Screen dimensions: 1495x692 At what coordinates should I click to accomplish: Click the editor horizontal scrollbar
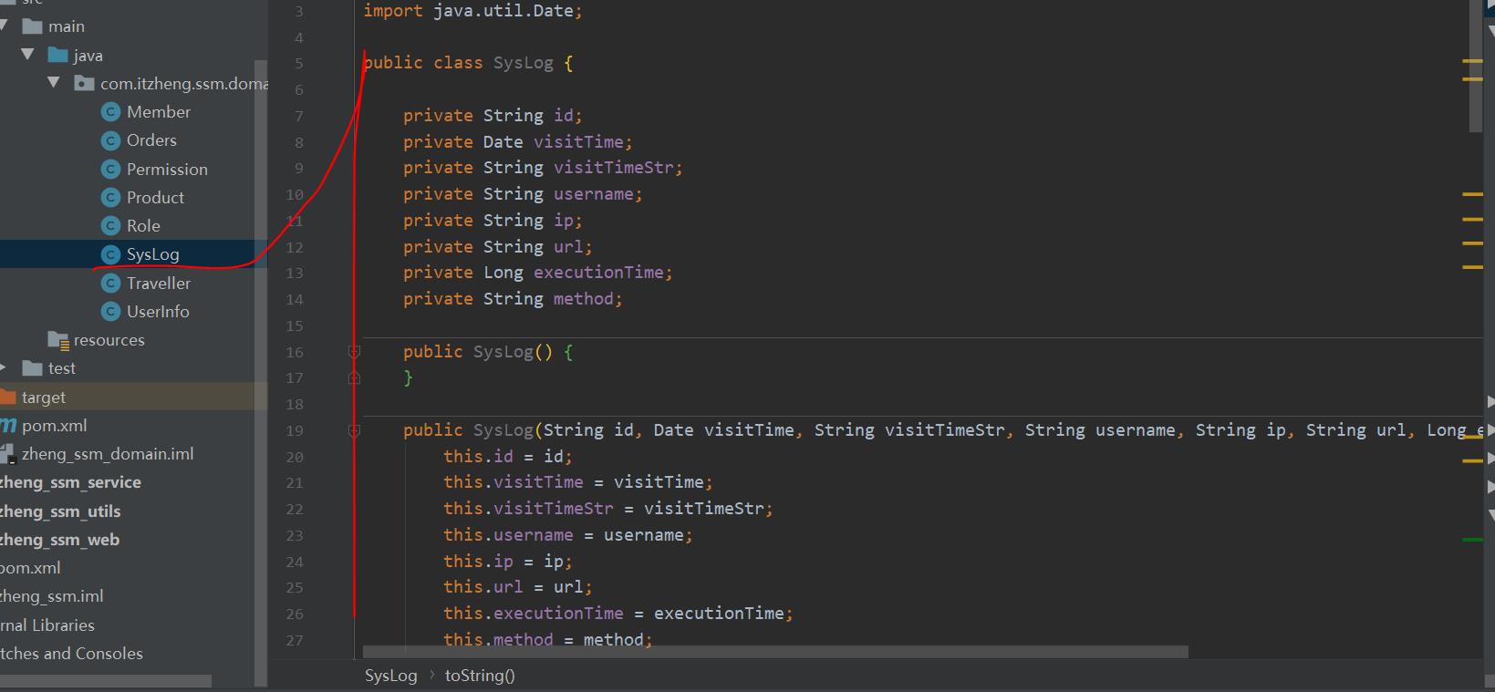pyautogui.click(x=775, y=652)
